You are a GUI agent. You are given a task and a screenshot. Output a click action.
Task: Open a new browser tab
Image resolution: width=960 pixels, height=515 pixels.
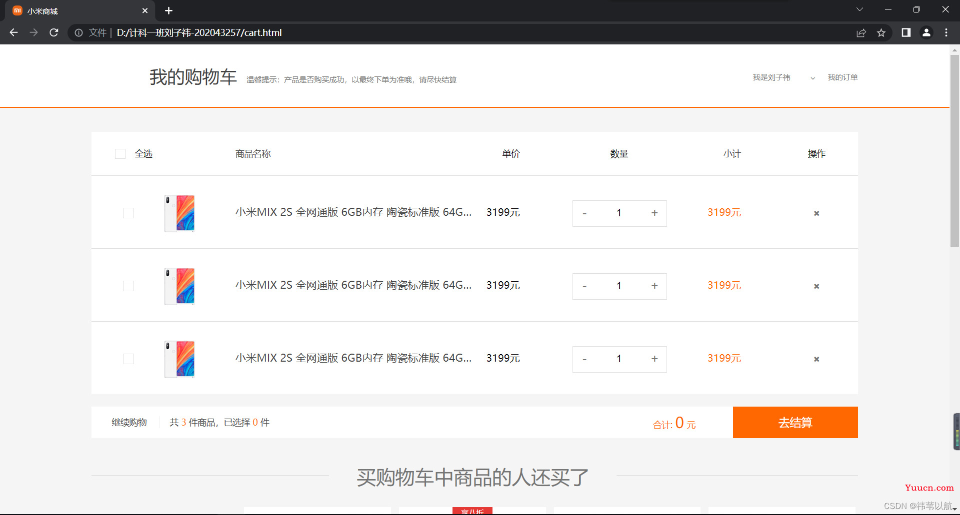point(168,10)
